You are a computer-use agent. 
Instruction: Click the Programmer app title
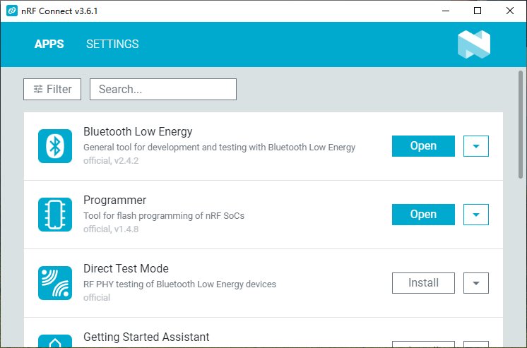coord(115,200)
